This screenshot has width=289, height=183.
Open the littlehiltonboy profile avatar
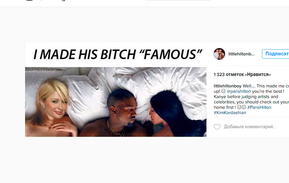coord(219,54)
